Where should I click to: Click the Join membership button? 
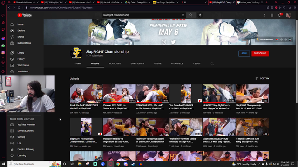point(244,53)
